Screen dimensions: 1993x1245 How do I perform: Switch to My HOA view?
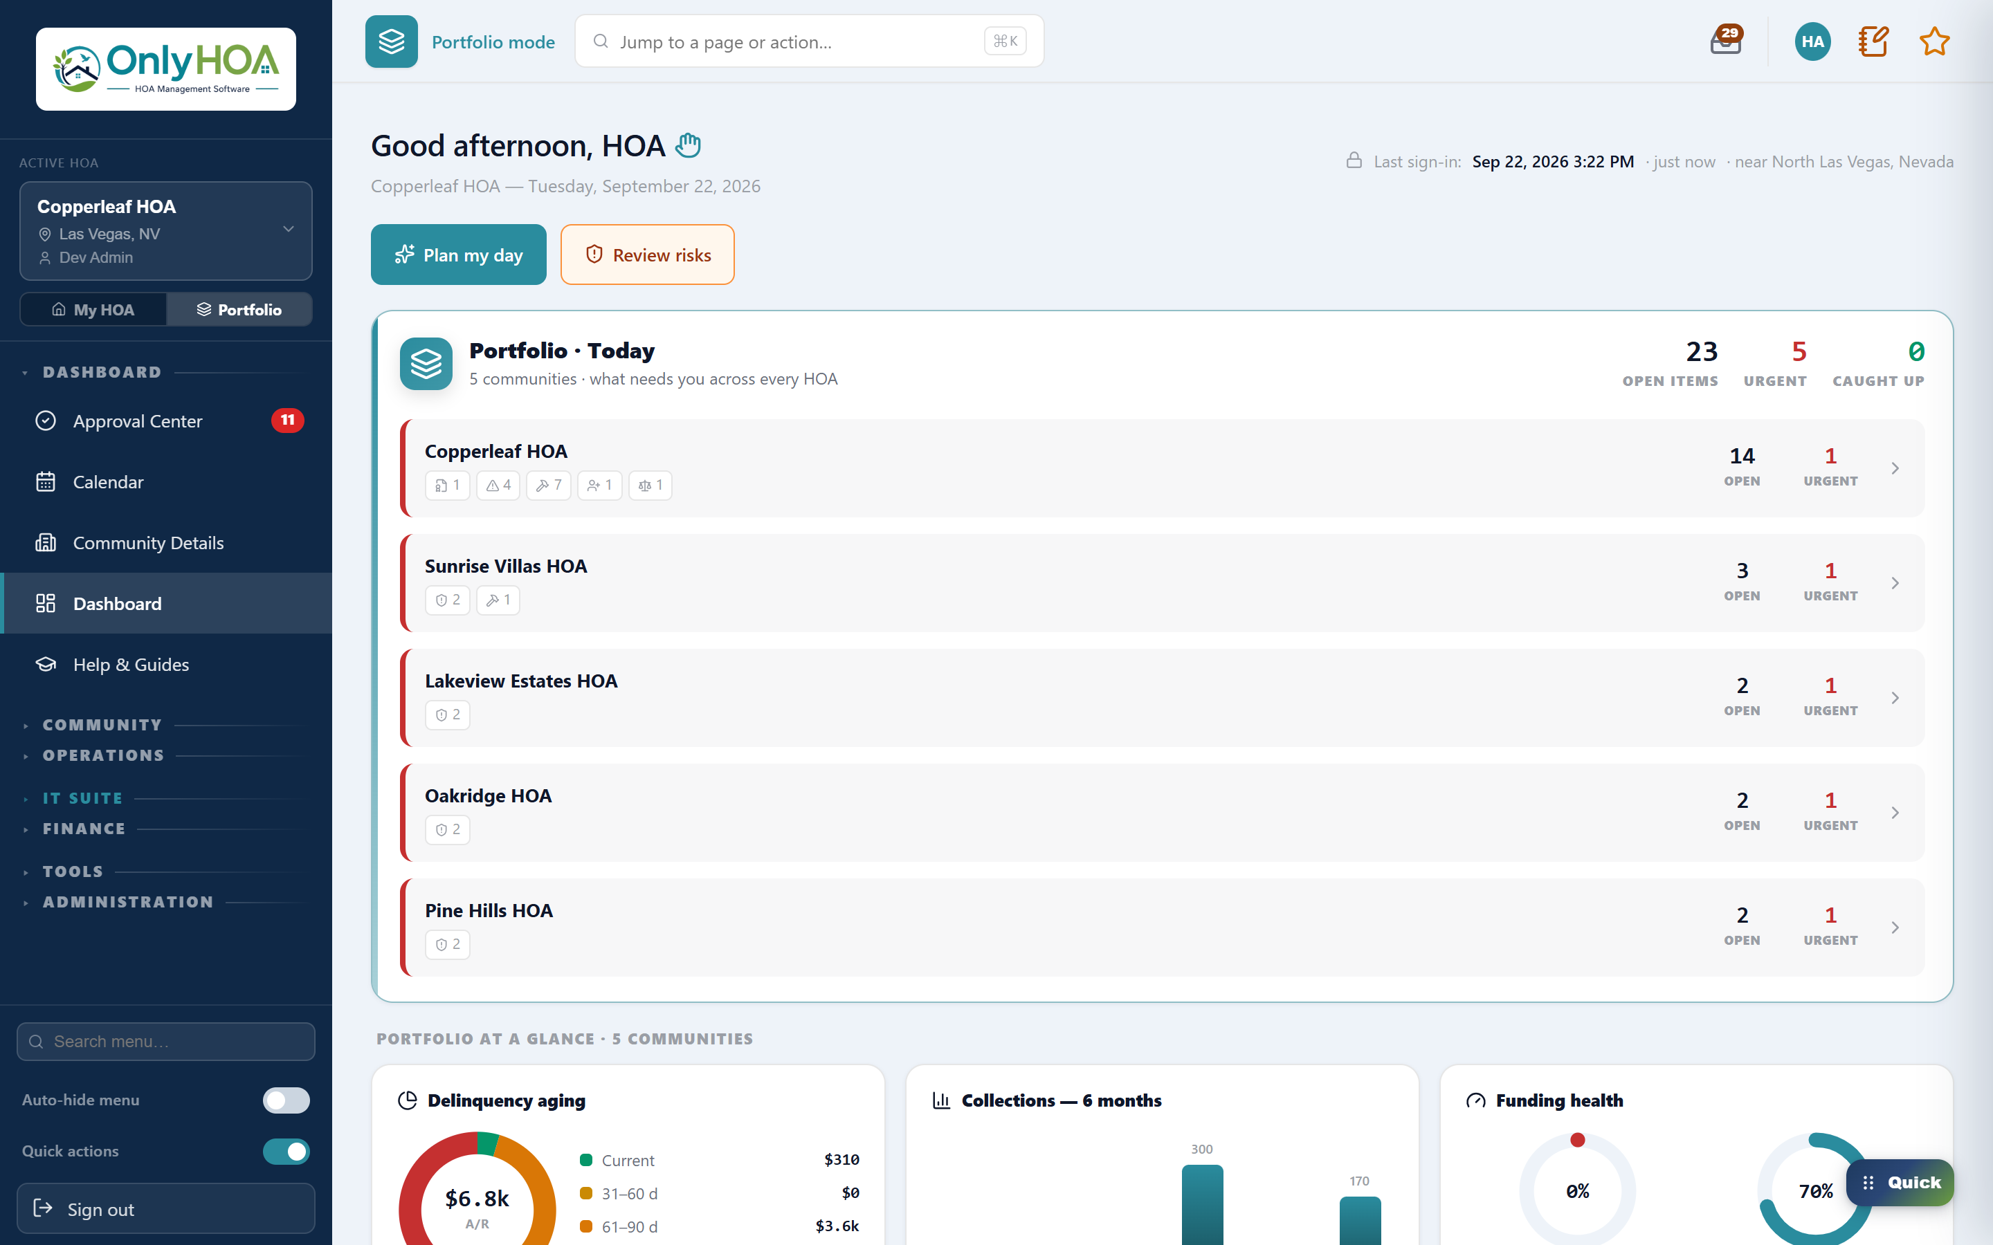(93, 310)
